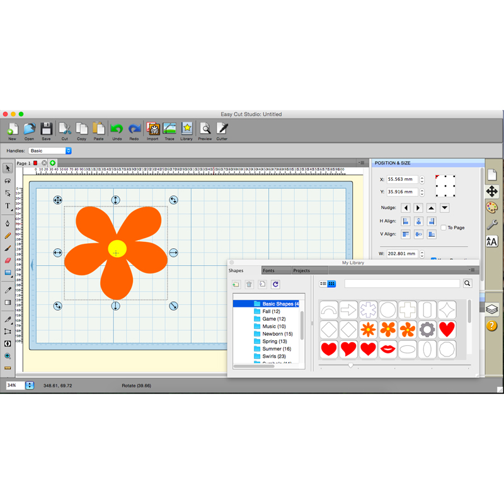Pick the Eyedropper tool
Screen dimensions: 504x504
point(8,290)
